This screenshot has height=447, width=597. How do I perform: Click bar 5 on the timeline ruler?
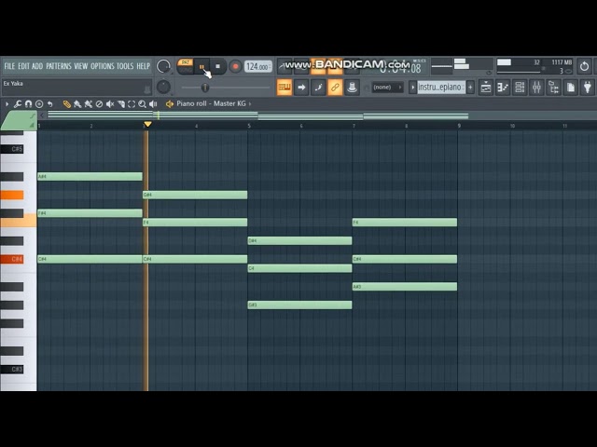point(249,126)
